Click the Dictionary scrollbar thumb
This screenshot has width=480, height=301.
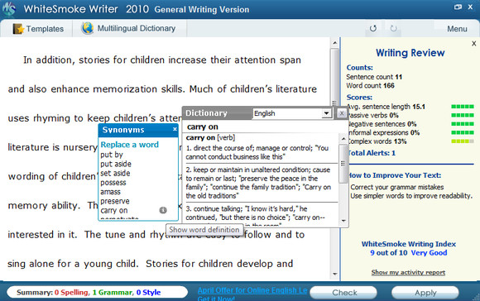pyautogui.click(x=343, y=164)
